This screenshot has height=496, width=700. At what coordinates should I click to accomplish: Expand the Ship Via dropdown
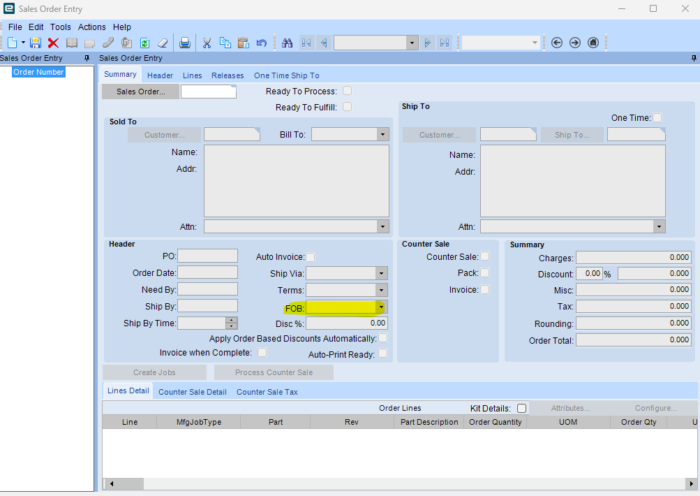(x=381, y=274)
